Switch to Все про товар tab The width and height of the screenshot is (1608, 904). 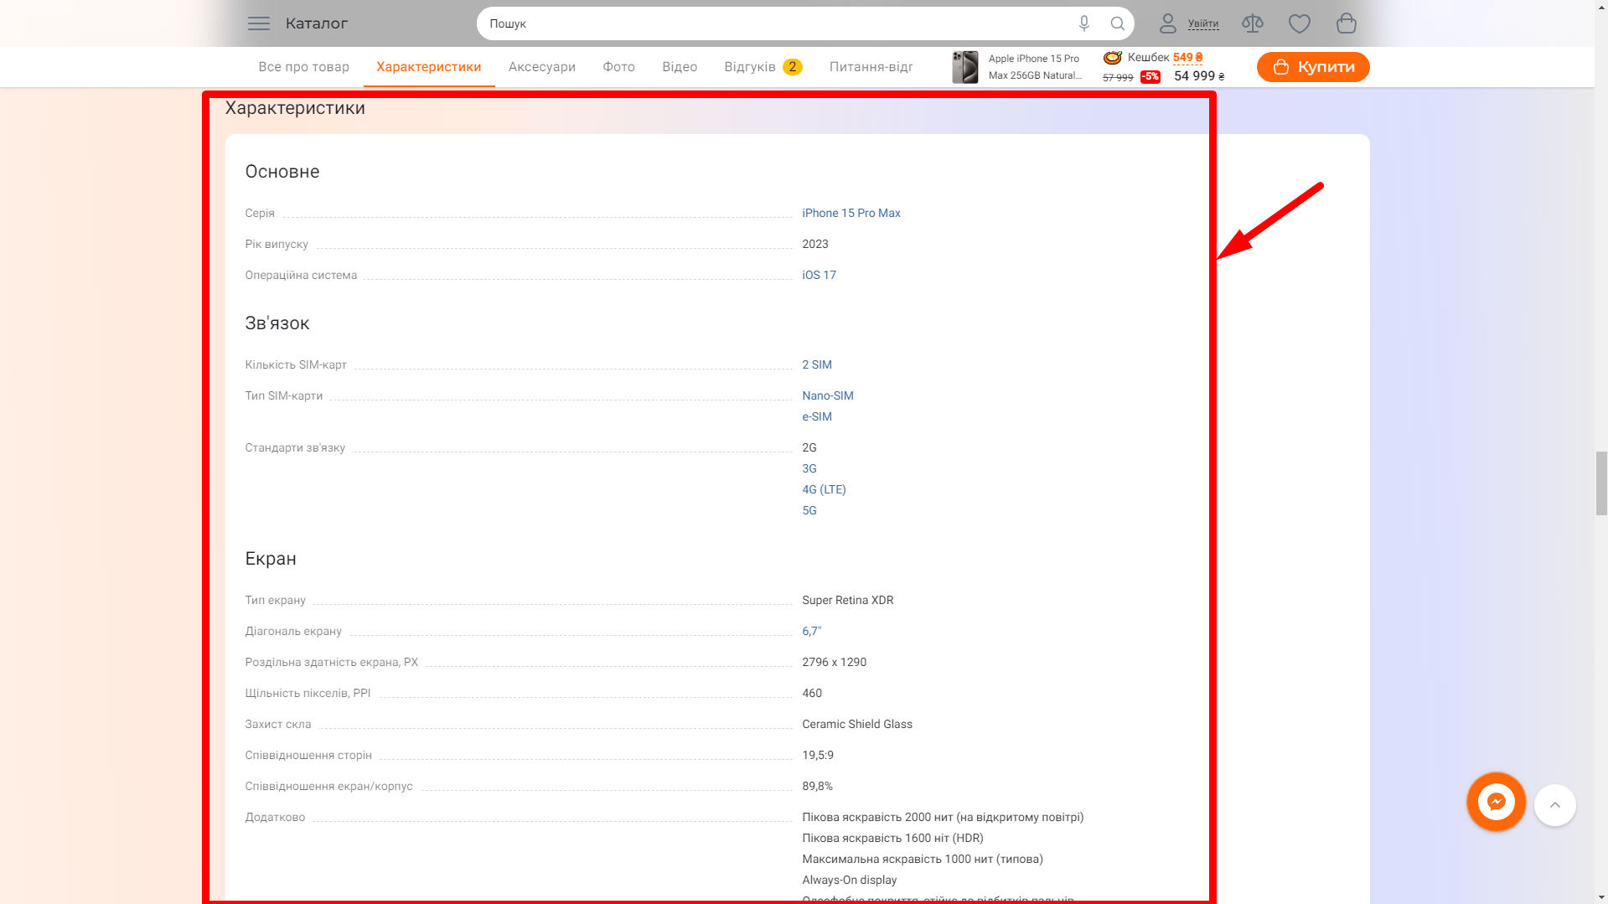303,67
